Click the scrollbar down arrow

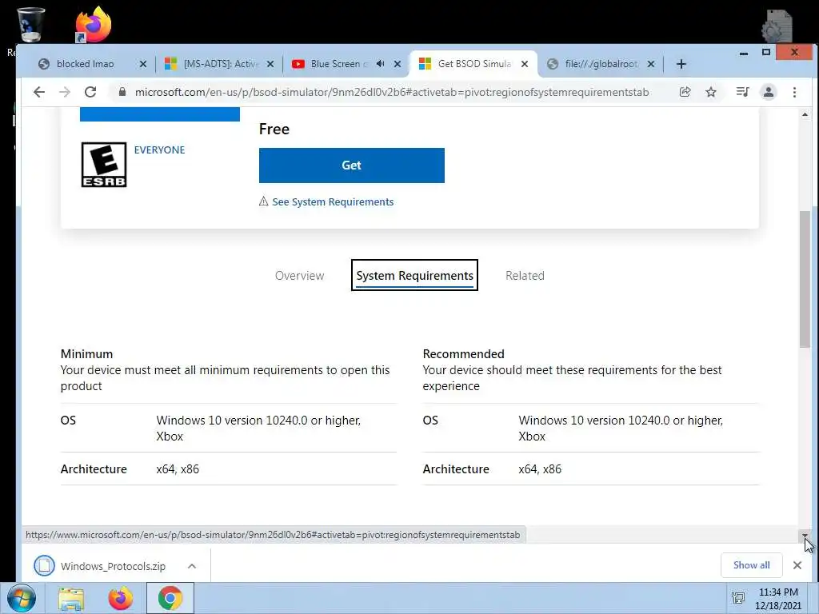805,535
